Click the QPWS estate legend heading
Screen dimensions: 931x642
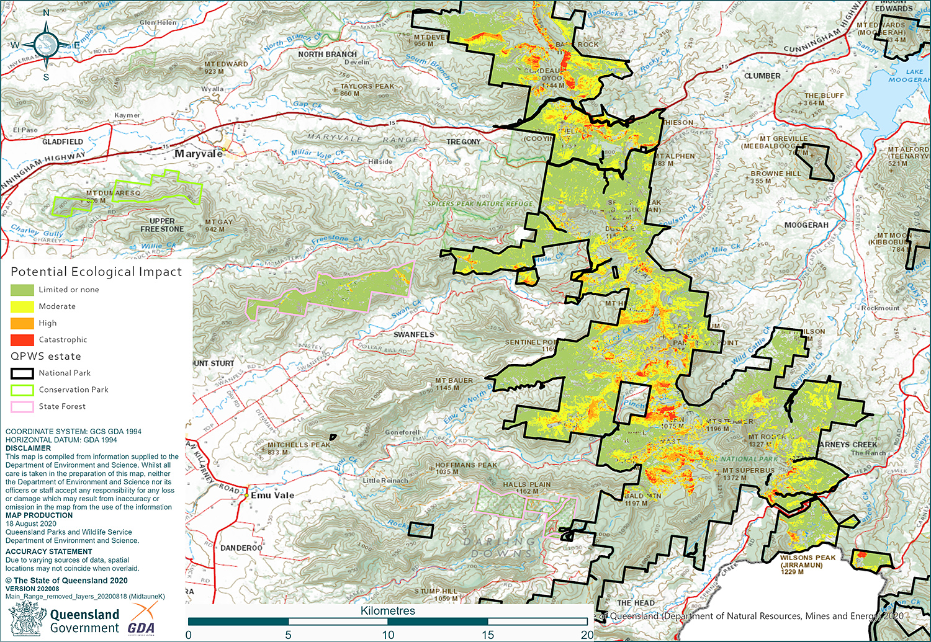tap(46, 357)
